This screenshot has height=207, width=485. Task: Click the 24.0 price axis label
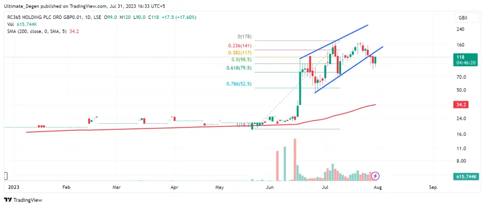(x=461, y=118)
